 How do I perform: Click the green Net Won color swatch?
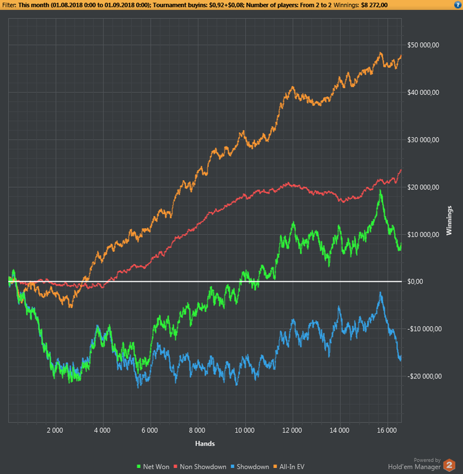point(139,467)
